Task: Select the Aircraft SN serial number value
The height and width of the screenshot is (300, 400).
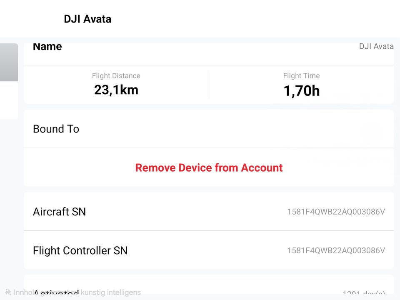Action: pos(336,212)
